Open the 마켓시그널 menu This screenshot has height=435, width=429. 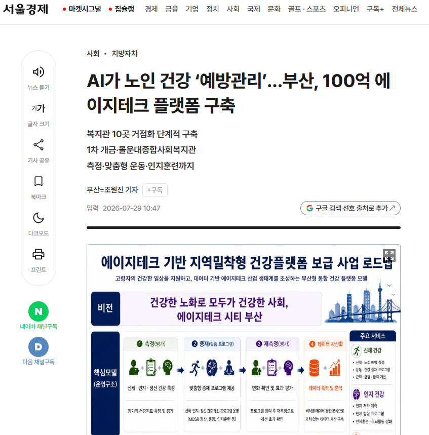(82, 9)
